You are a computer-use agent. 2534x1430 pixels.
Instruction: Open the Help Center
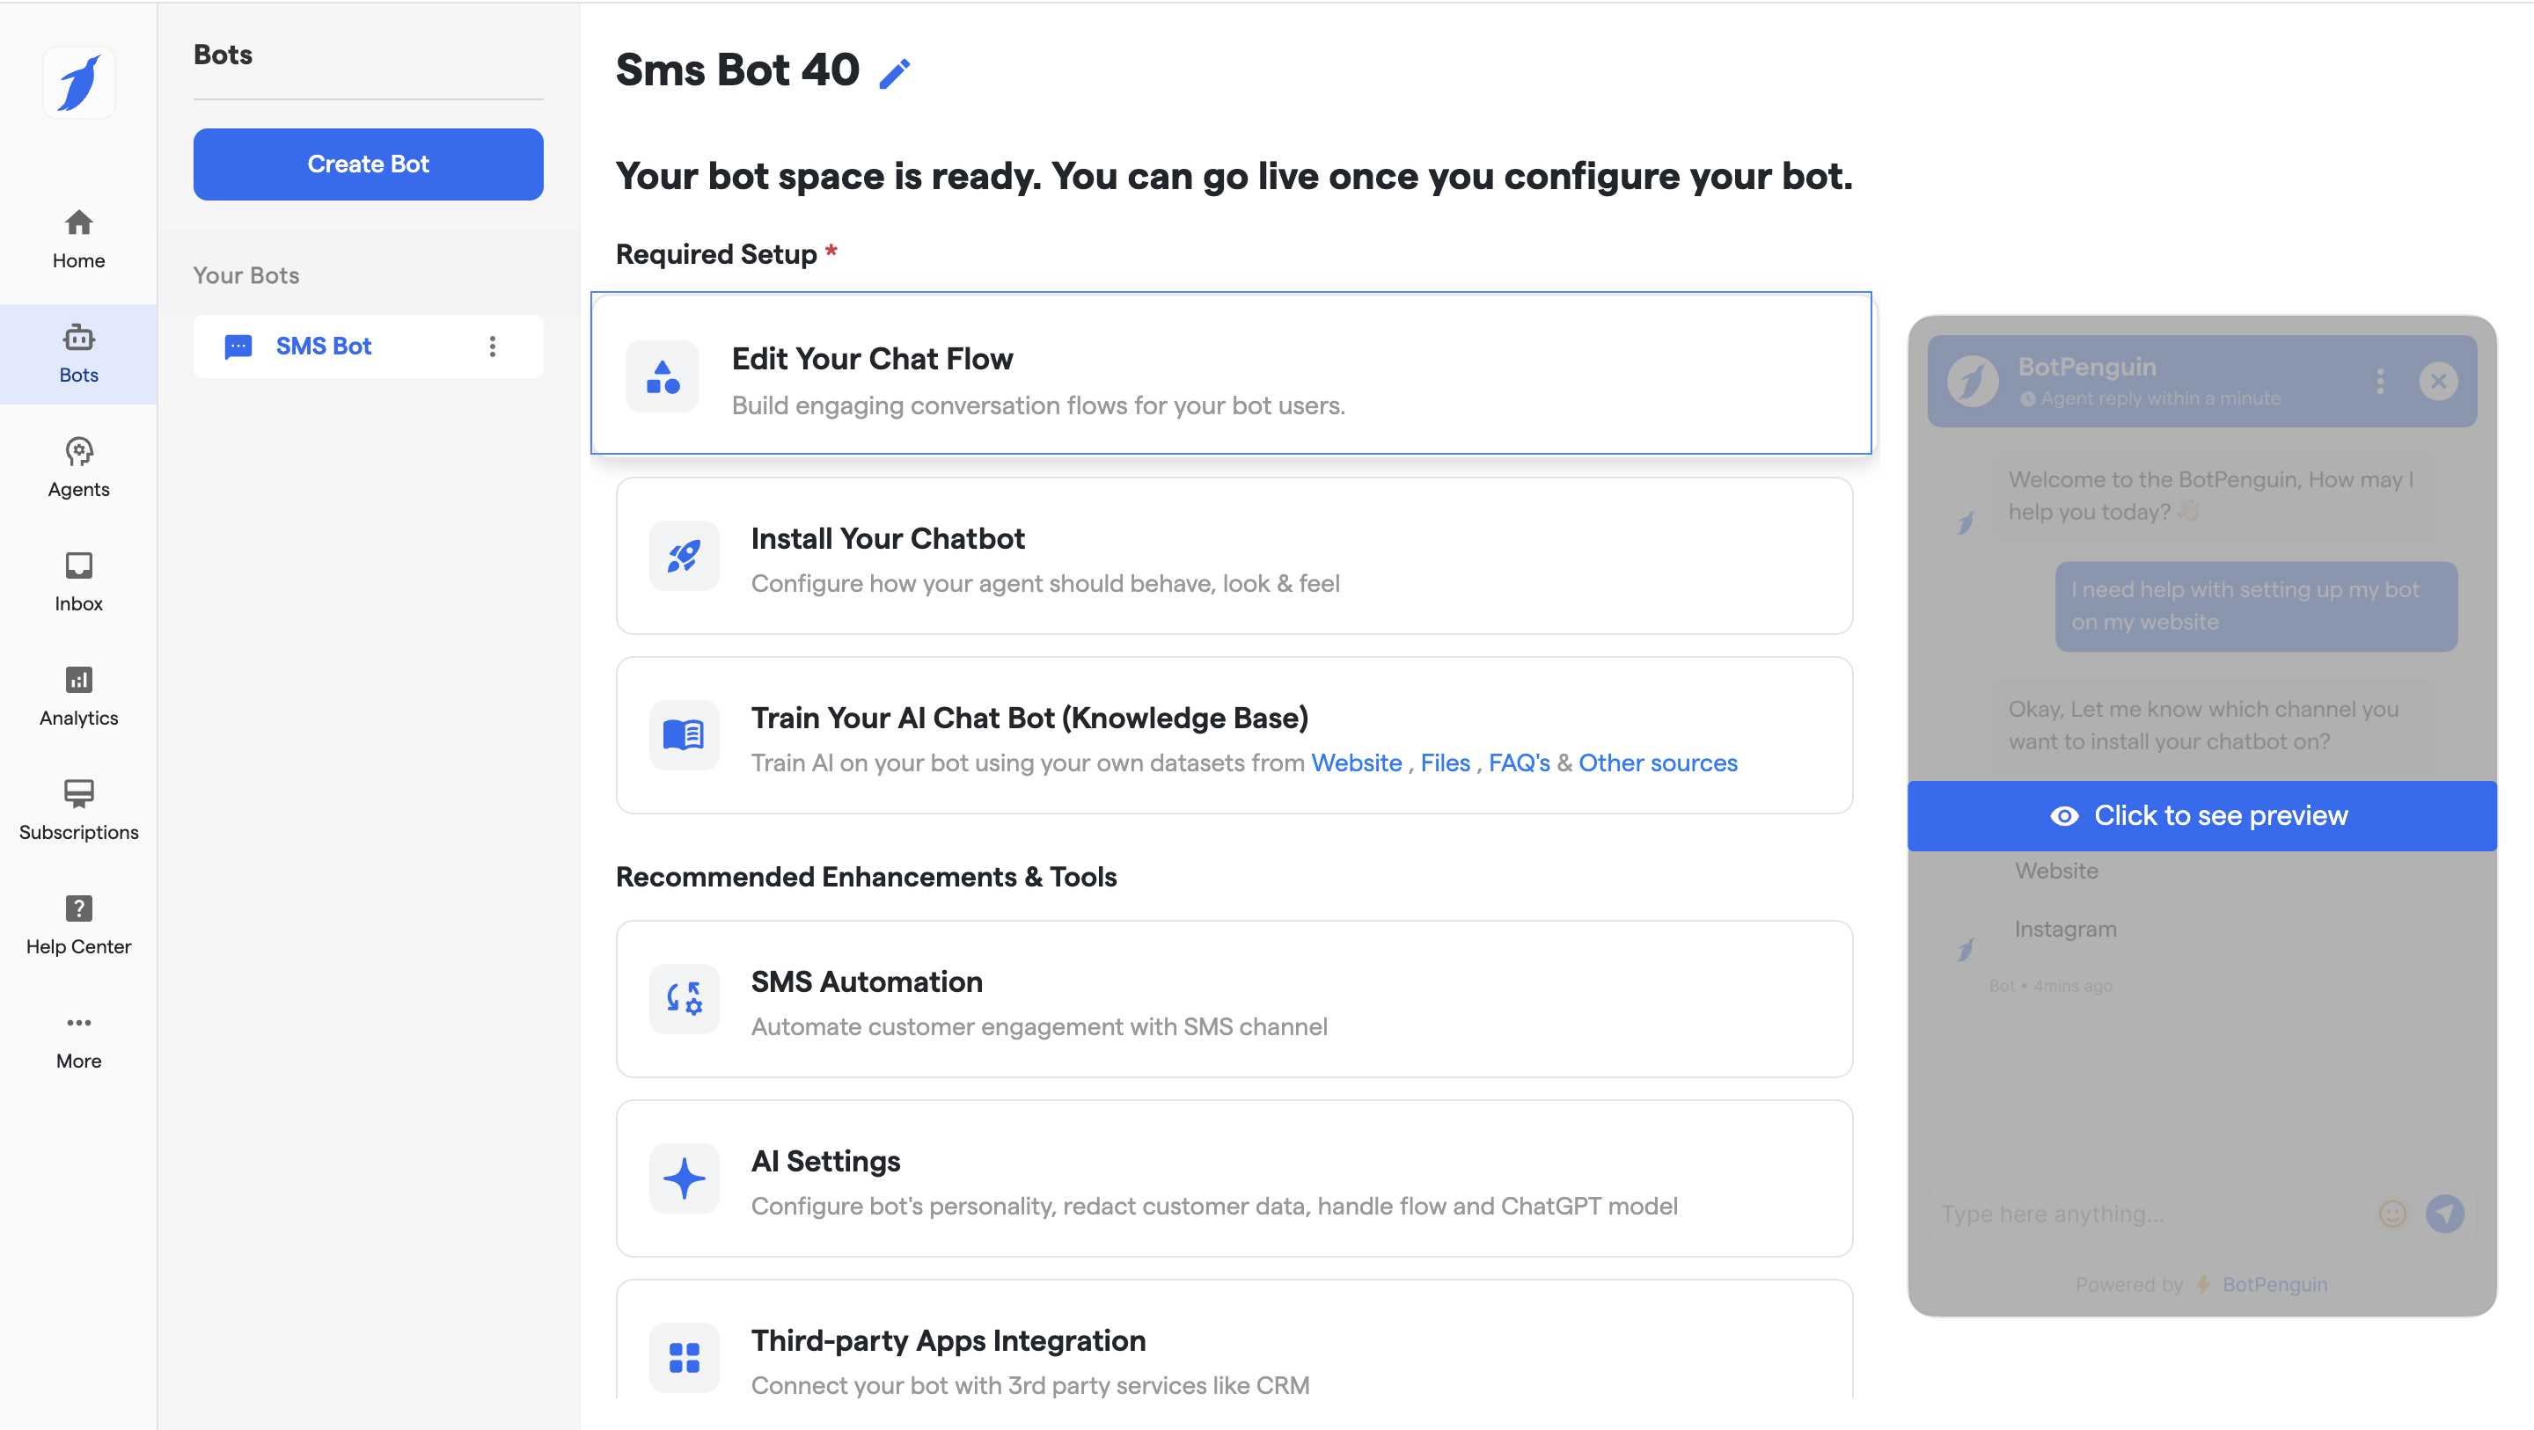click(x=78, y=924)
